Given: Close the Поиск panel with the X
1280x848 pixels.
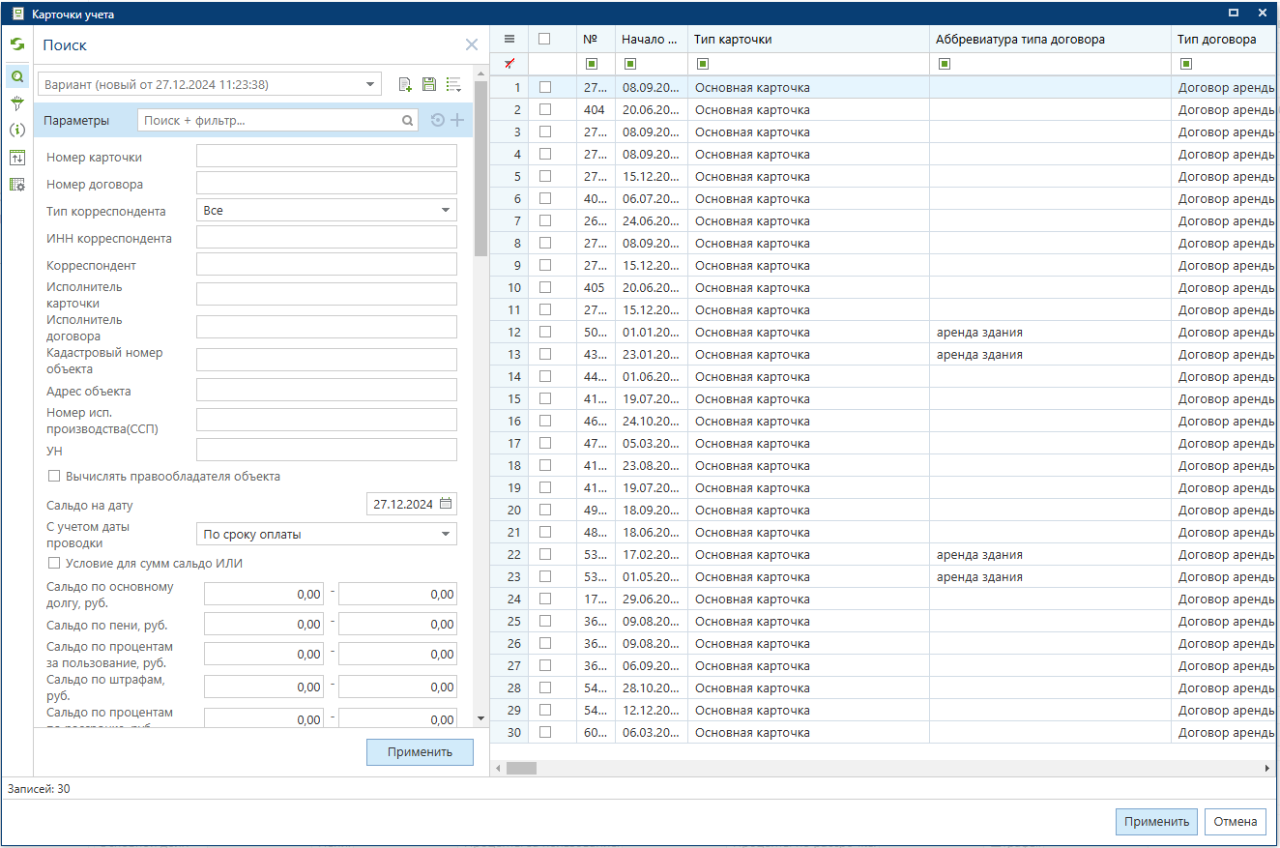Looking at the screenshot, I should pyautogui.click(x=471, y=44).
